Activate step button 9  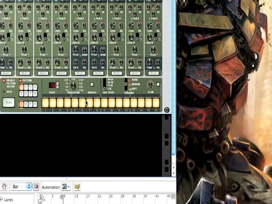(104, 103)
